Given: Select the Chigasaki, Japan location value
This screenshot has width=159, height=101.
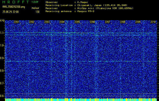Looking at the screenshot, I should pyautogui.click(x=102, y=5).
